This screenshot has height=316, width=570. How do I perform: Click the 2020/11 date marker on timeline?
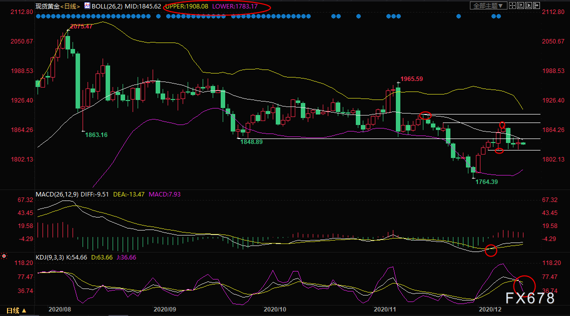[385, 309]
